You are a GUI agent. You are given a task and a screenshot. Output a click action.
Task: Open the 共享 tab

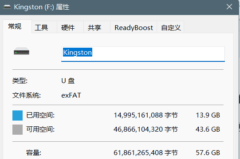pyautogui.click(x=97, y=27)
